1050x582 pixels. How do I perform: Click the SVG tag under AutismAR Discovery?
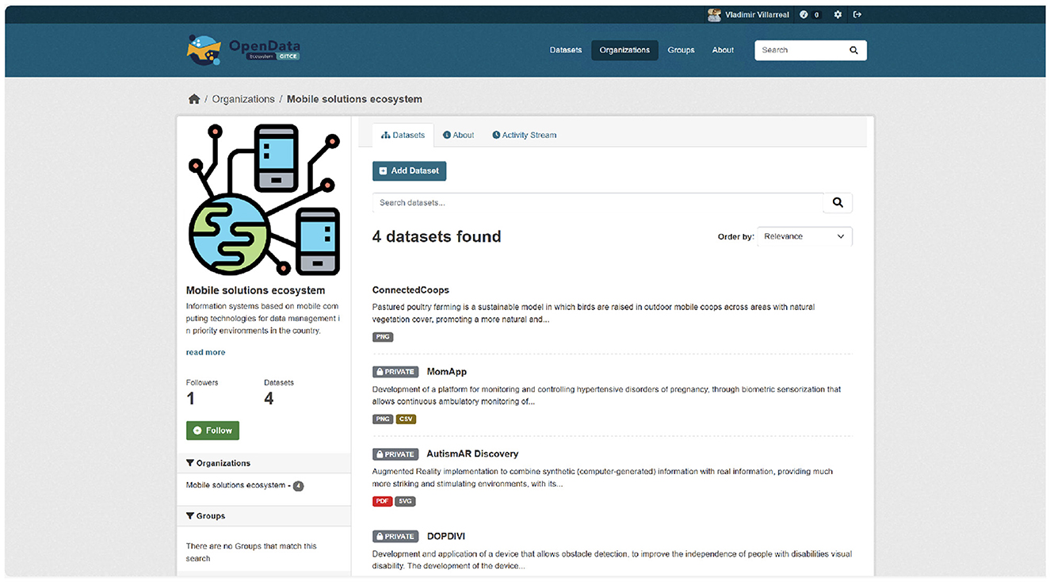coord(405,501)
